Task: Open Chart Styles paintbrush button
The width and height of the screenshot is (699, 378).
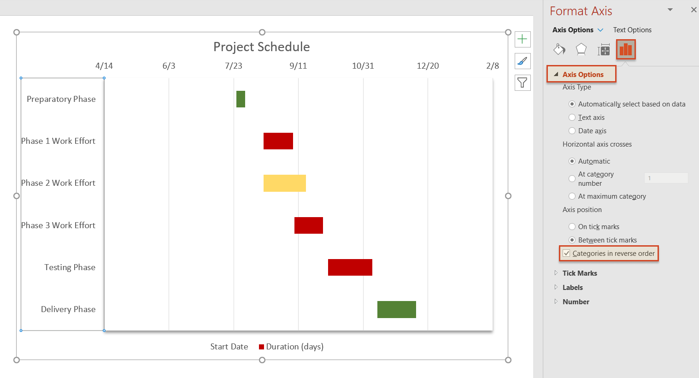Action: point(523,61)
